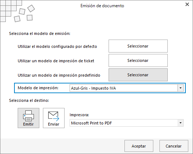Select the default configured model option

point(138,46)
